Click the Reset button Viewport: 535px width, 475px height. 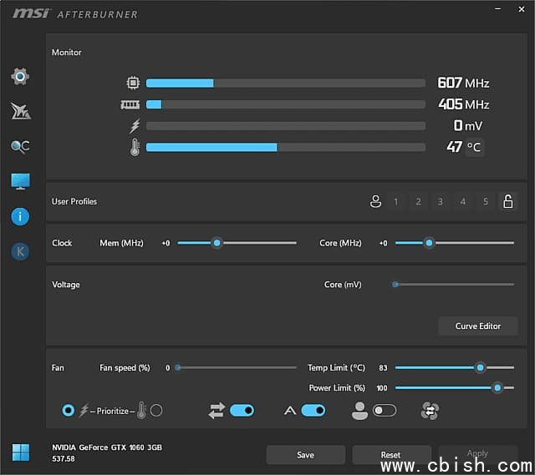pos(391,455)
